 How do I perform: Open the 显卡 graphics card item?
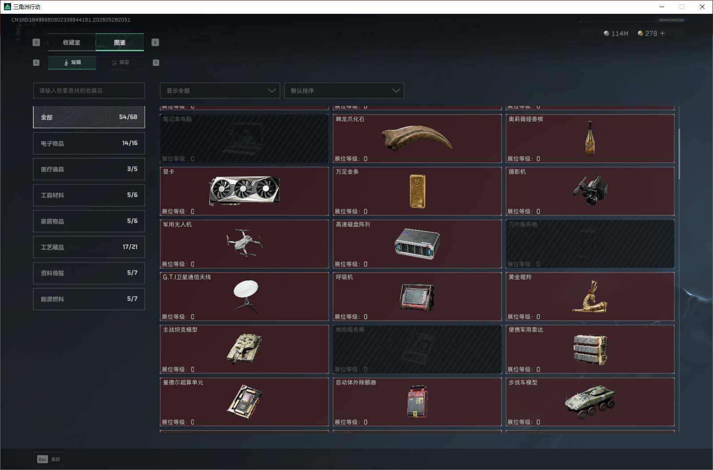click(244, 191)
